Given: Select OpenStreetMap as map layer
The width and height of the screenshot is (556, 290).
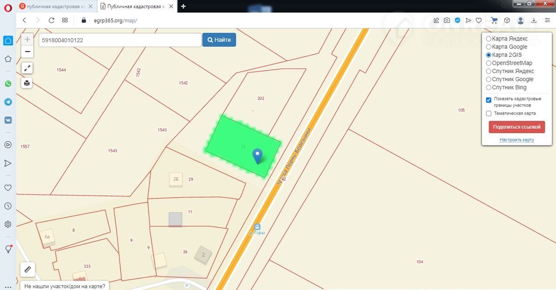Looking at the screenshot, I should (489, 63).
